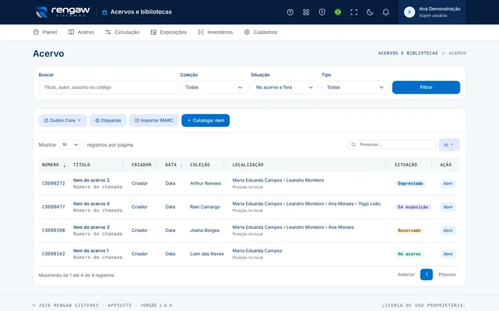499x311 pixels.
Task: Open the Tipo dropdown showing Todos
Action: [355, 87]
